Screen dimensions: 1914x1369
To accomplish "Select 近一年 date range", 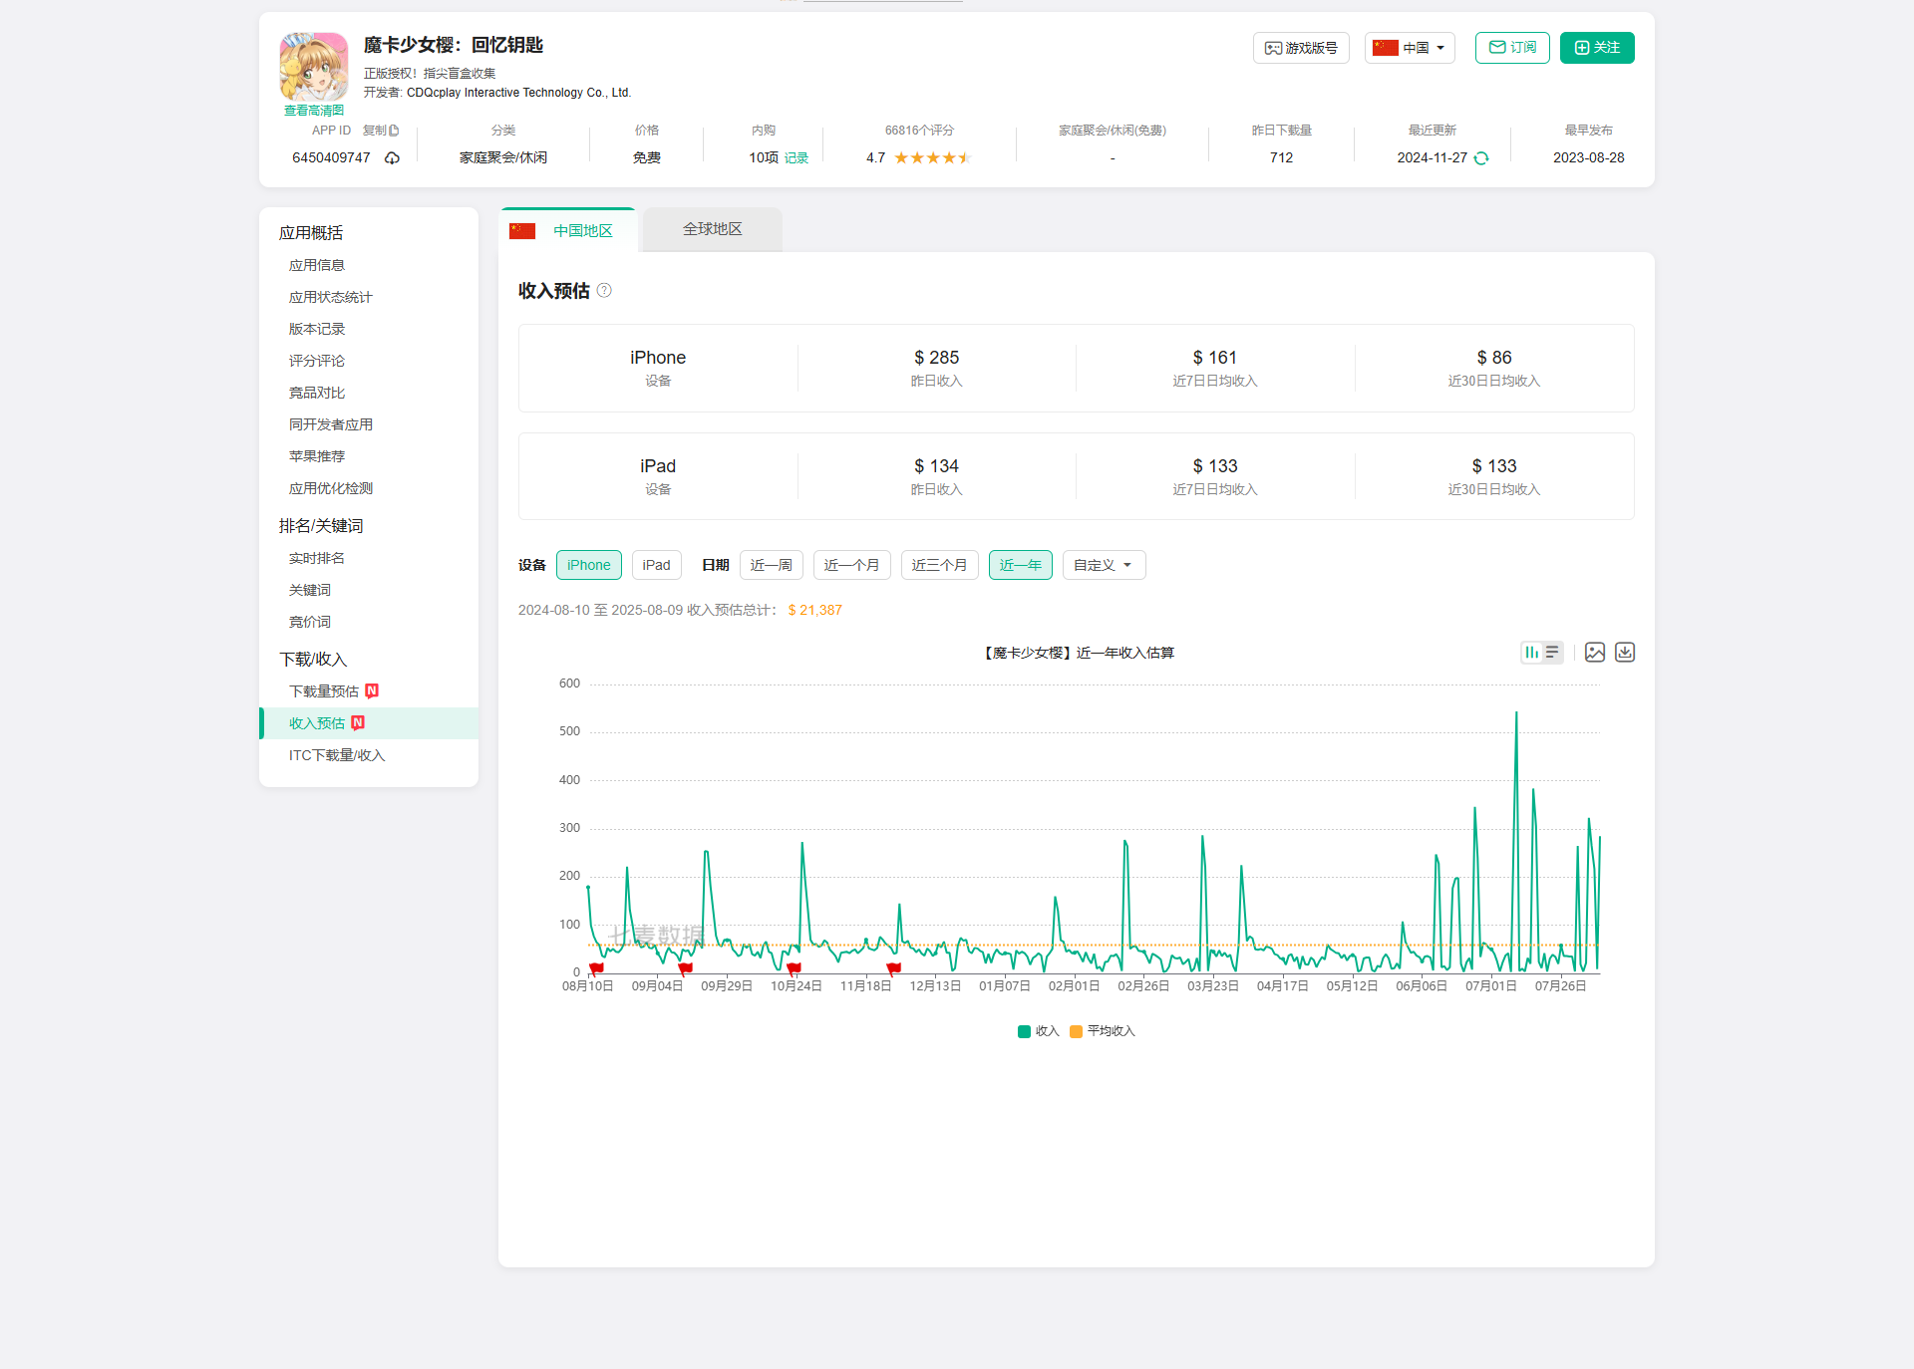I will click(x=1021, y=565).
